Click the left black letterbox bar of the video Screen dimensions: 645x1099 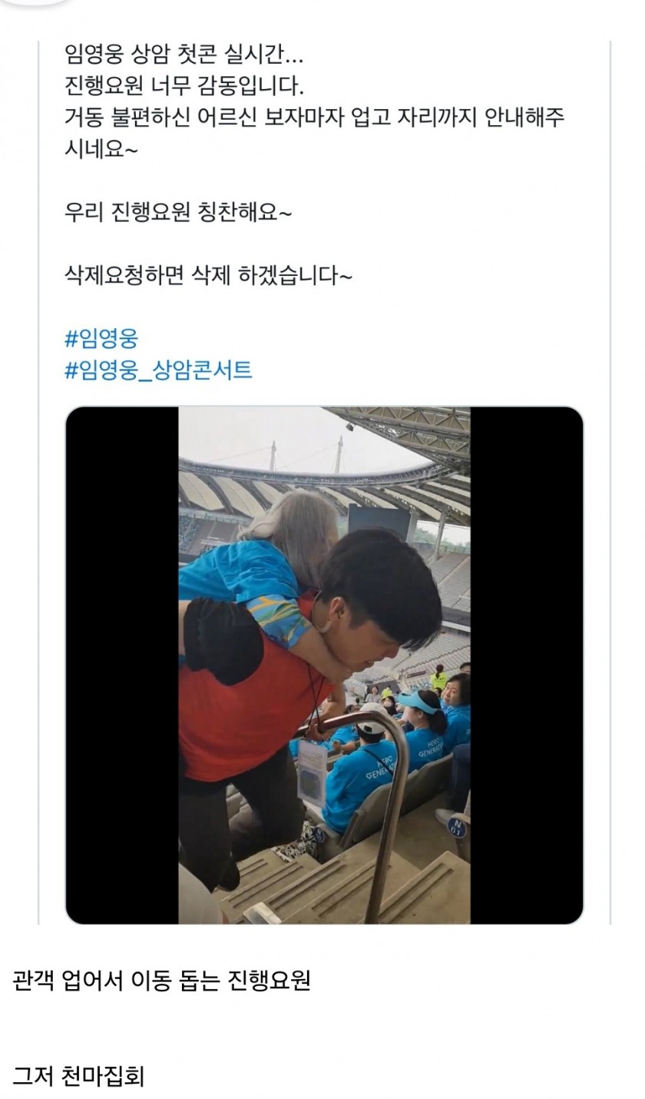click(122, 665)
